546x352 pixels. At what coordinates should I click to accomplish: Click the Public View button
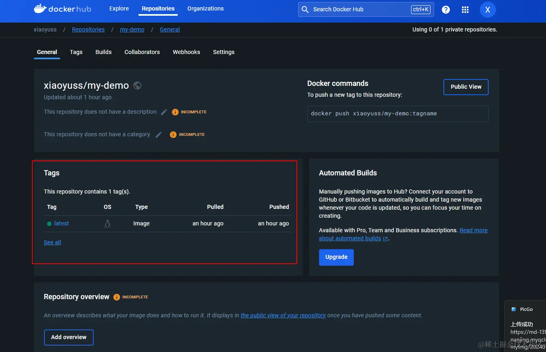466,87
